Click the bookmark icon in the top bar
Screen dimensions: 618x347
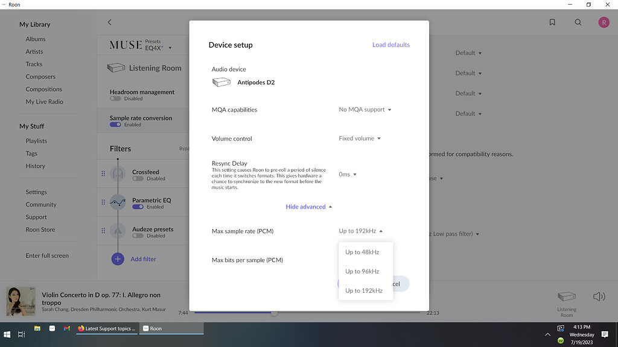pyautogui.click(x=552, y=22)
